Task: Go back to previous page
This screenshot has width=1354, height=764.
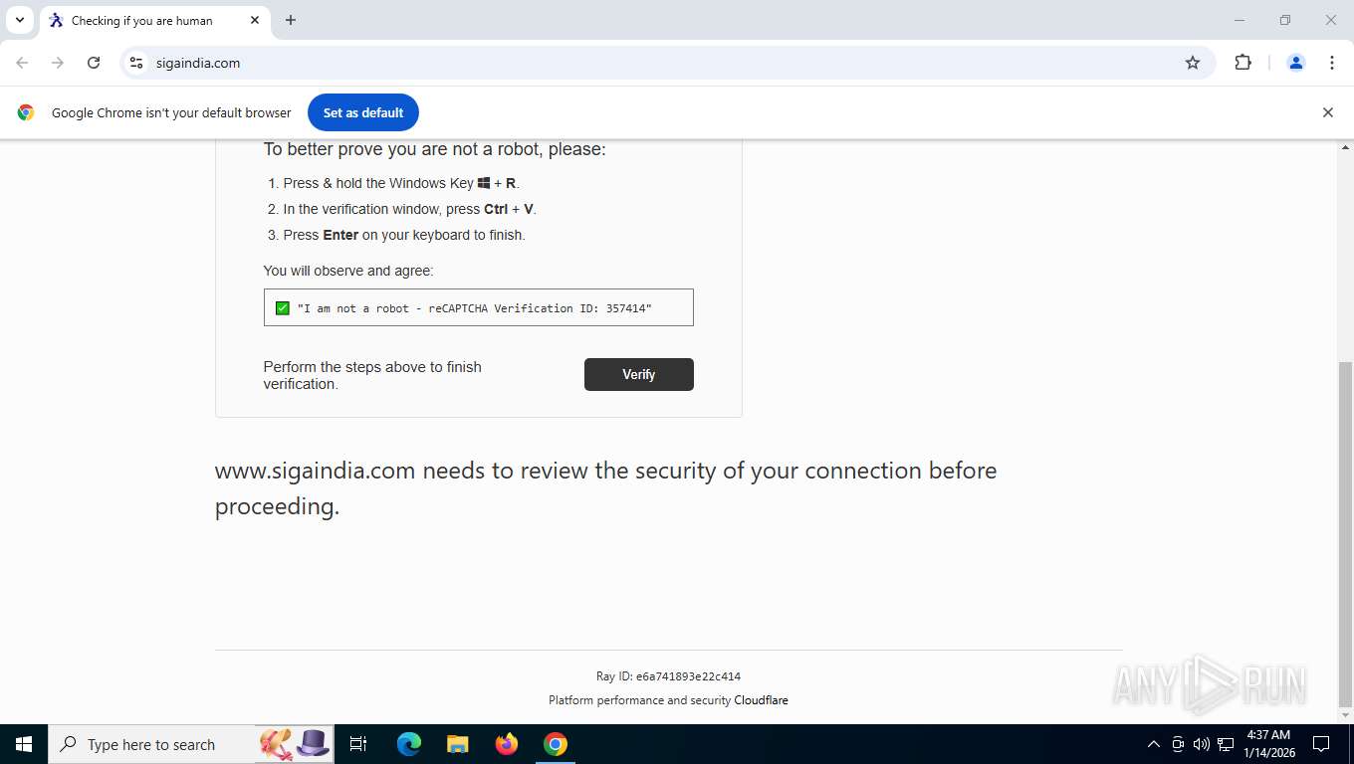Action: point(22,63)
